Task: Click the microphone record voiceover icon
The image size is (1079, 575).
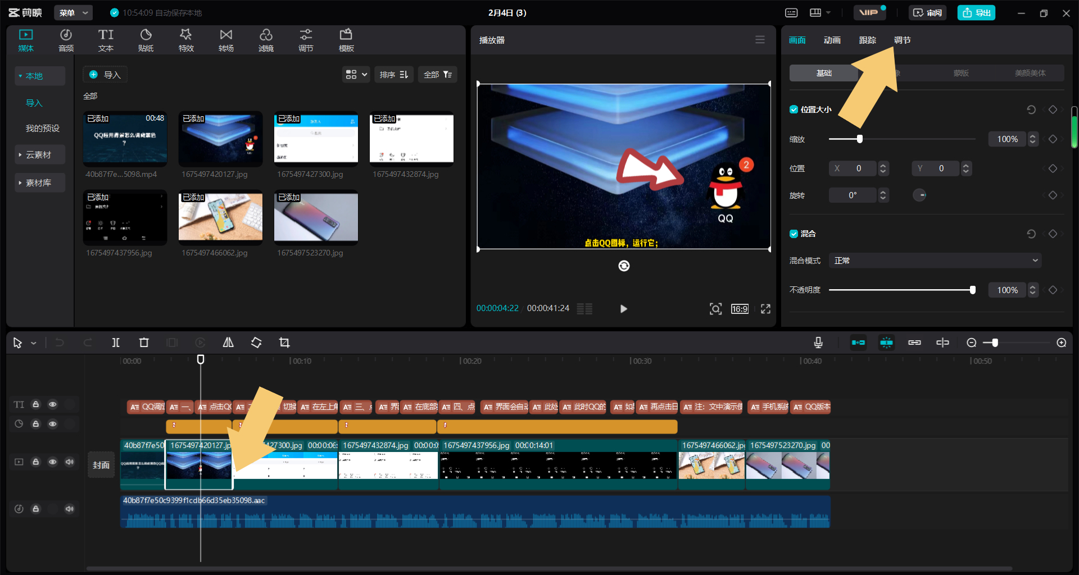Action: pos(818,343)
